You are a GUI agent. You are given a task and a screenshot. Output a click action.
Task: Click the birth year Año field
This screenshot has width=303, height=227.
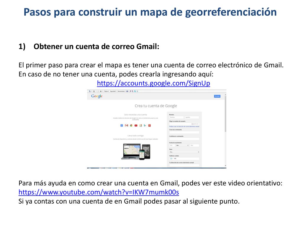pos(194,145)
